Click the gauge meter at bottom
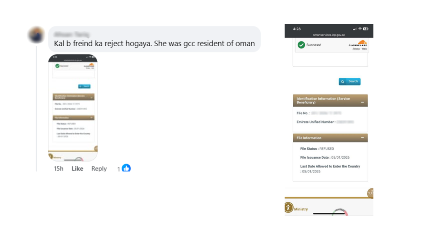Screen dimensions: 426x240 tap(339, 212)
